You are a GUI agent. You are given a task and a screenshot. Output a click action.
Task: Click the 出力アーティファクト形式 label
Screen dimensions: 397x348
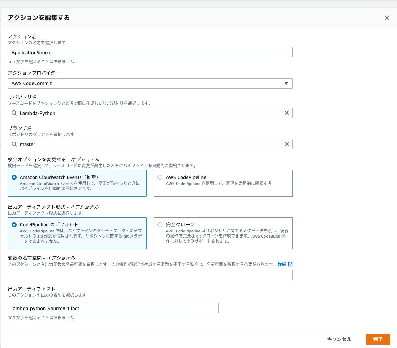53,207
